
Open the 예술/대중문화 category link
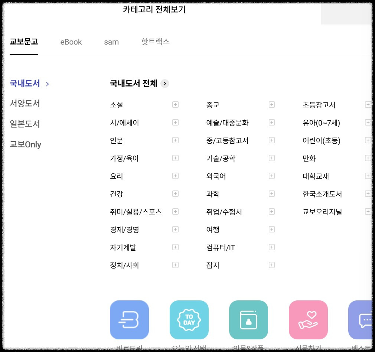pyautogui.click(x=228, y=123)
